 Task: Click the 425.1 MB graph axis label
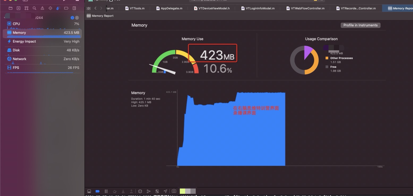(x=171, y=92)
